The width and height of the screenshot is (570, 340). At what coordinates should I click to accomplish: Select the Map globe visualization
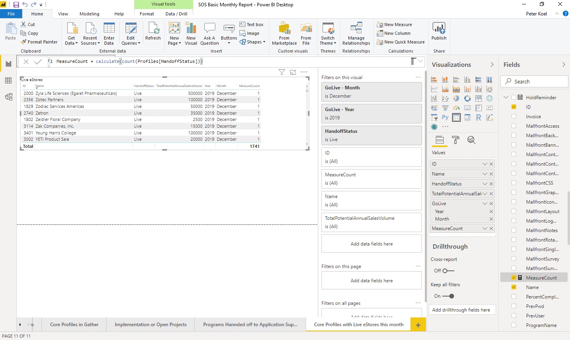(490, 98)
